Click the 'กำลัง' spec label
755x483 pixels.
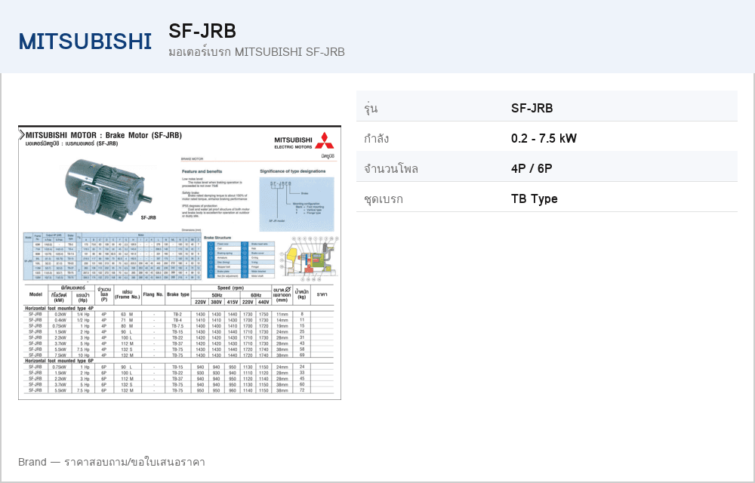tap(376, 139)
